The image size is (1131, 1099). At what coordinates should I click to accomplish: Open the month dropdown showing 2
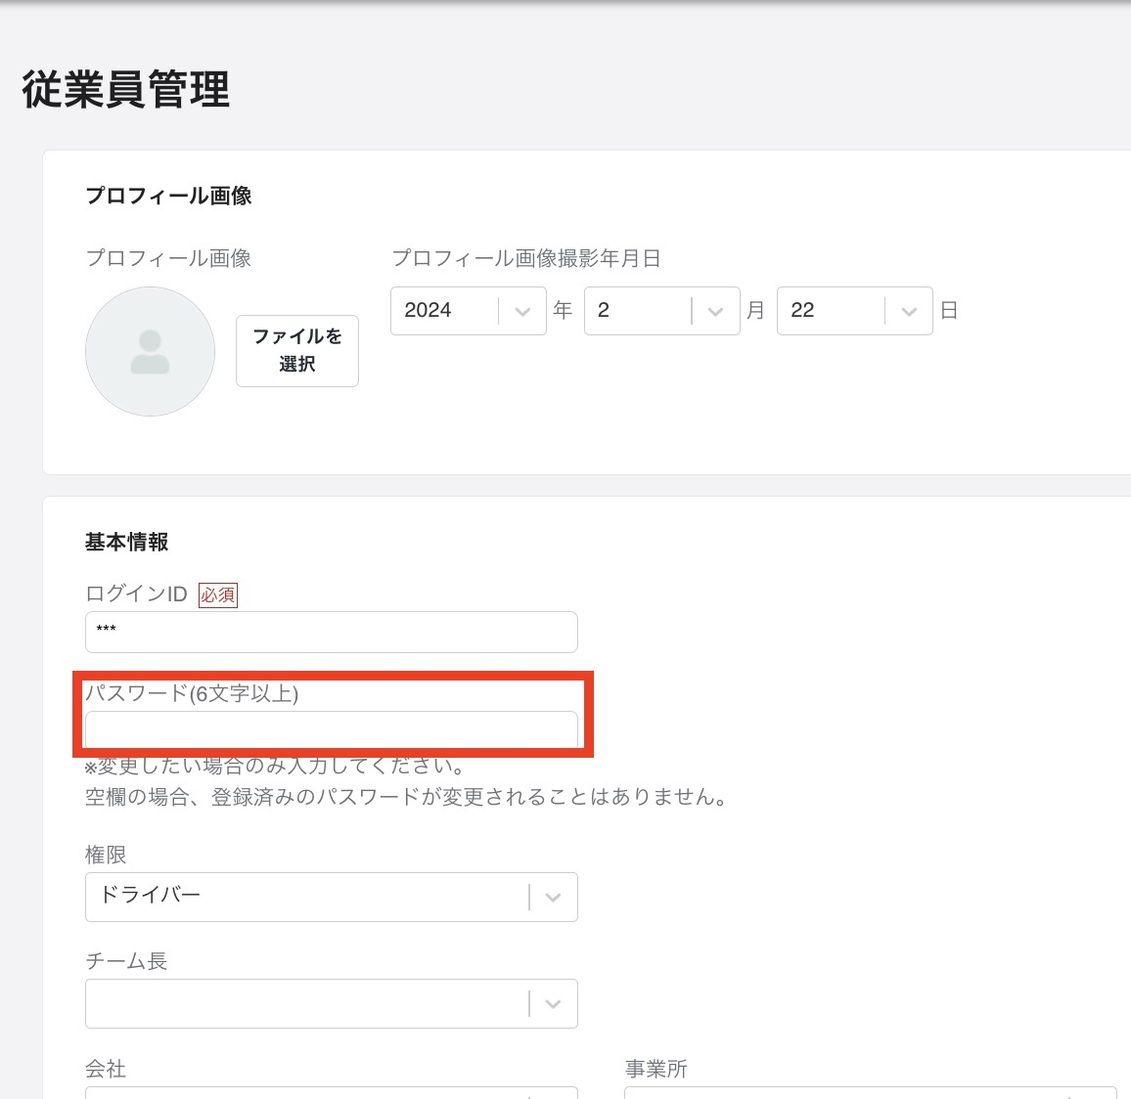click(x=638, y=311)
